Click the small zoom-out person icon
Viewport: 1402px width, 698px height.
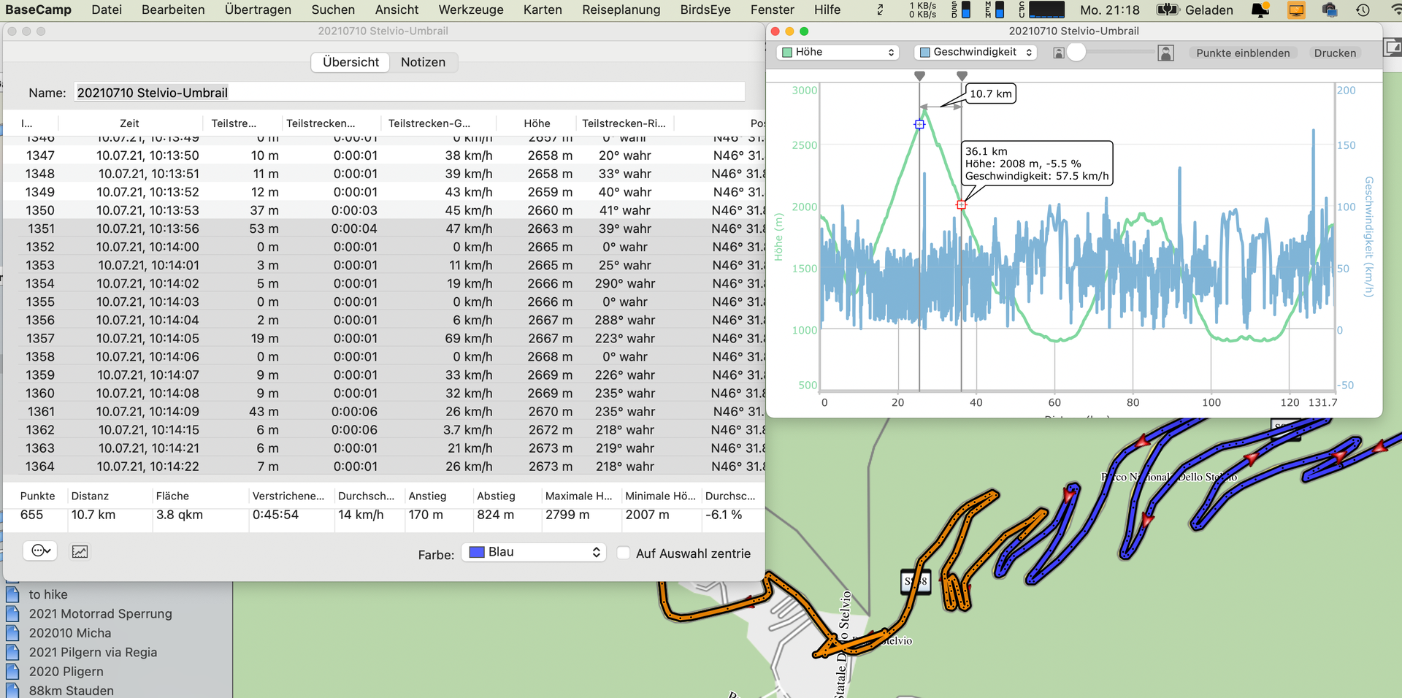tap(1058, 53)
